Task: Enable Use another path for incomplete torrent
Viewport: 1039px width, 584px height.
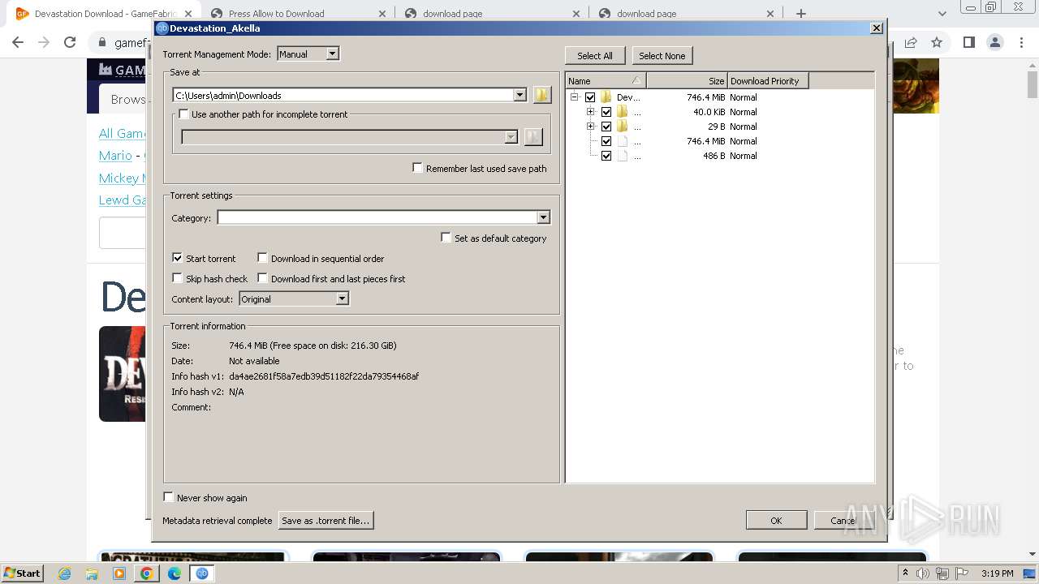Action: tap(183, 114)
